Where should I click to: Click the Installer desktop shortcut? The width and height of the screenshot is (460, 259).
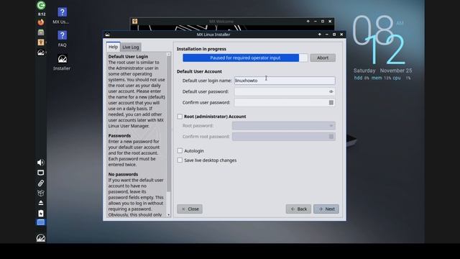coord(62,63)
